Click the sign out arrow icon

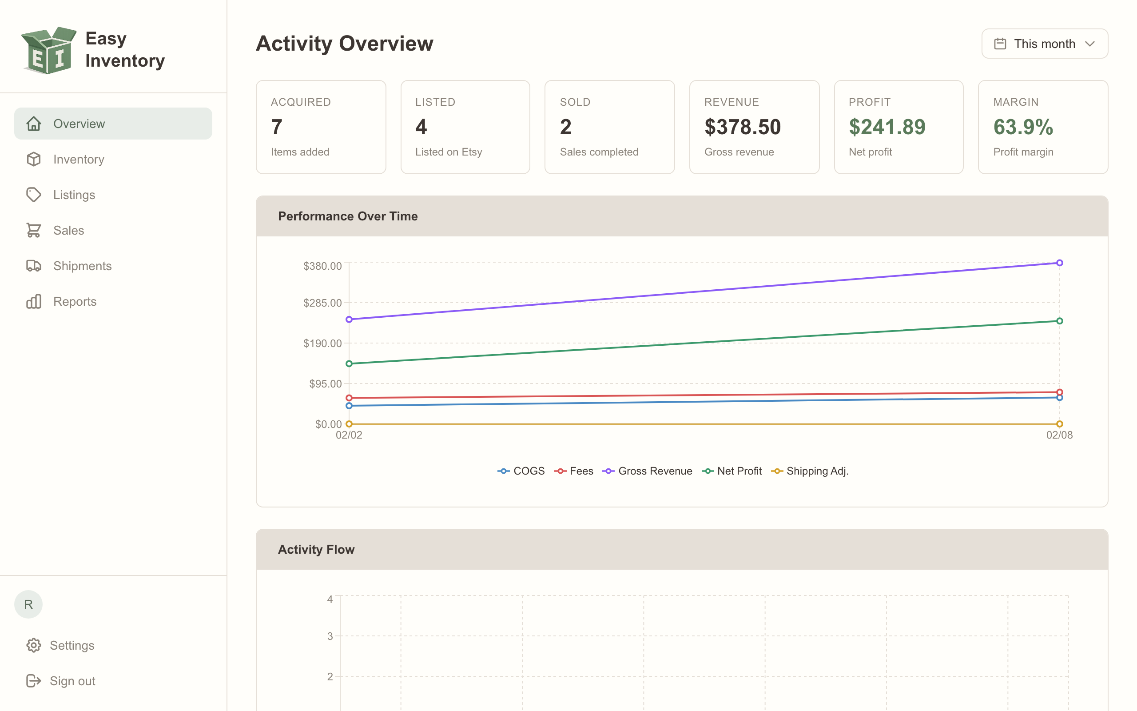coord(33,680)
